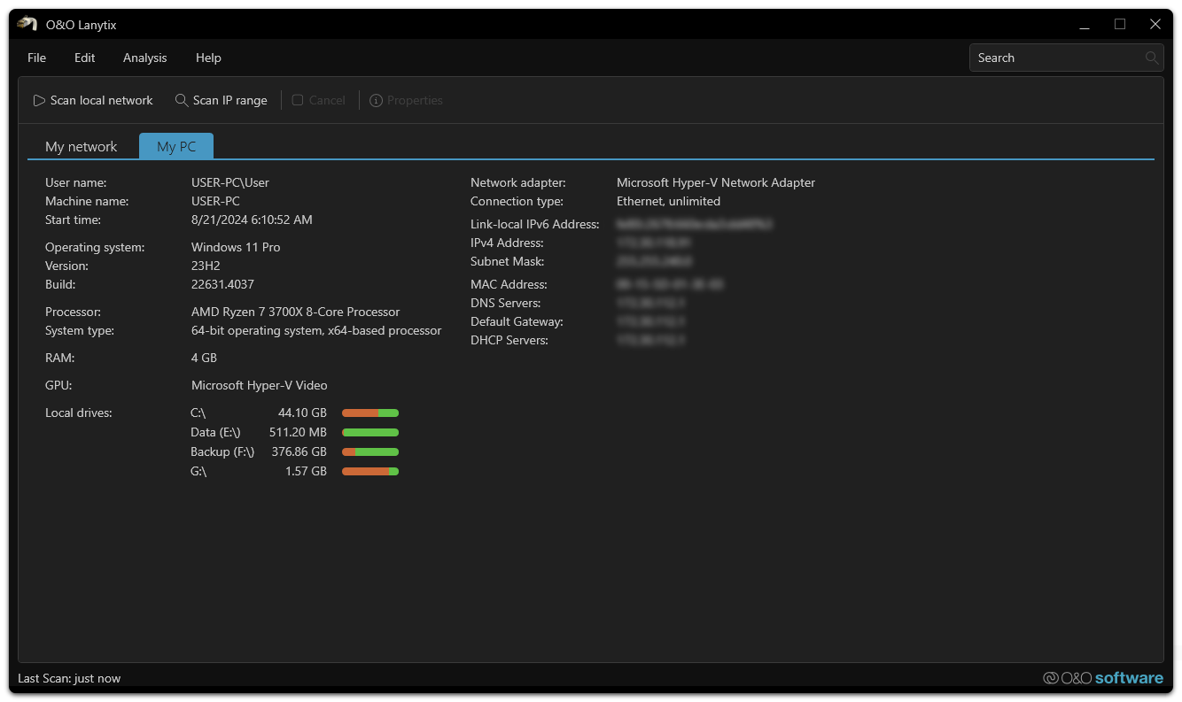Click the Subnet Mask label

(507, 261)
